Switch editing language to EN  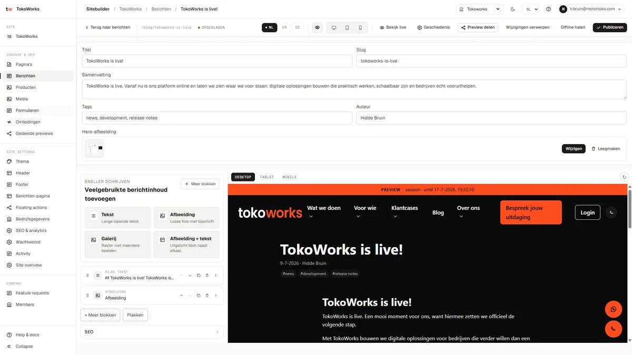[x=284, y=27]
